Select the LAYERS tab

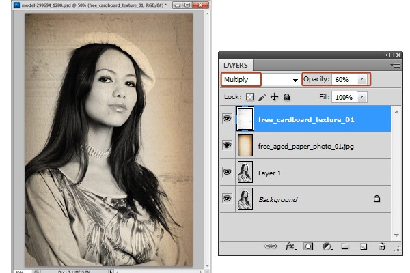point(236,65)
